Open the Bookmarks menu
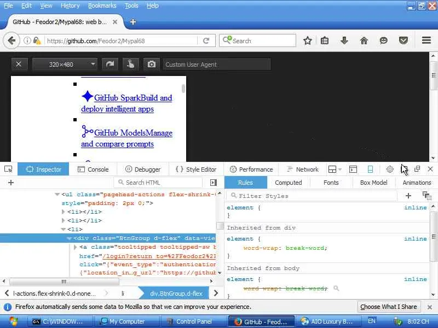The height and width of the screenshot is (328, 438). tap(102, 5)
